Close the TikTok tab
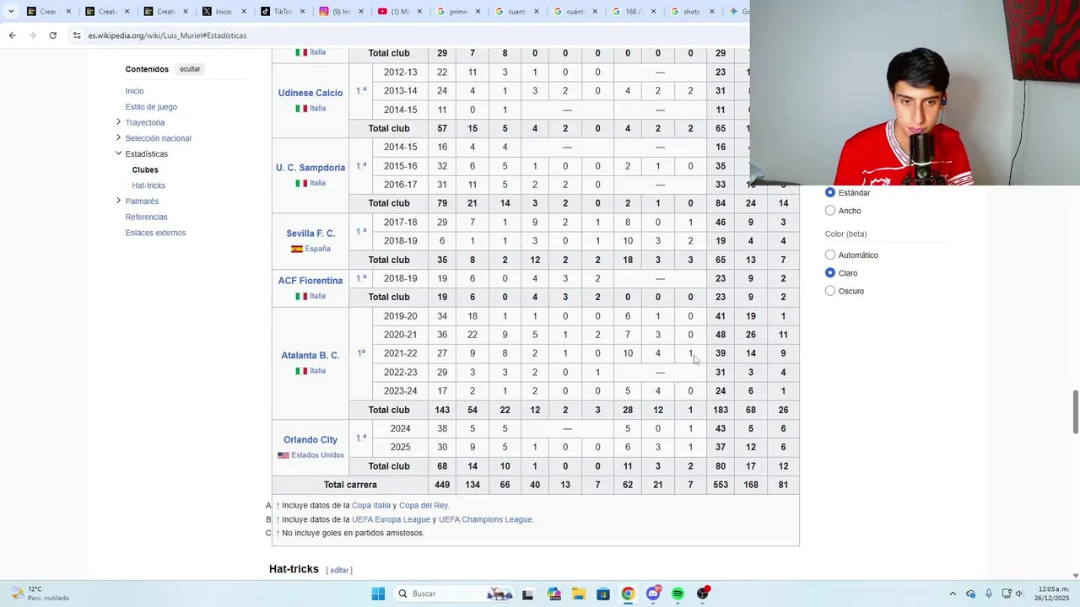 coord(302,12)
